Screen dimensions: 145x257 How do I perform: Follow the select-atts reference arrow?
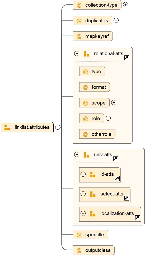127,198
